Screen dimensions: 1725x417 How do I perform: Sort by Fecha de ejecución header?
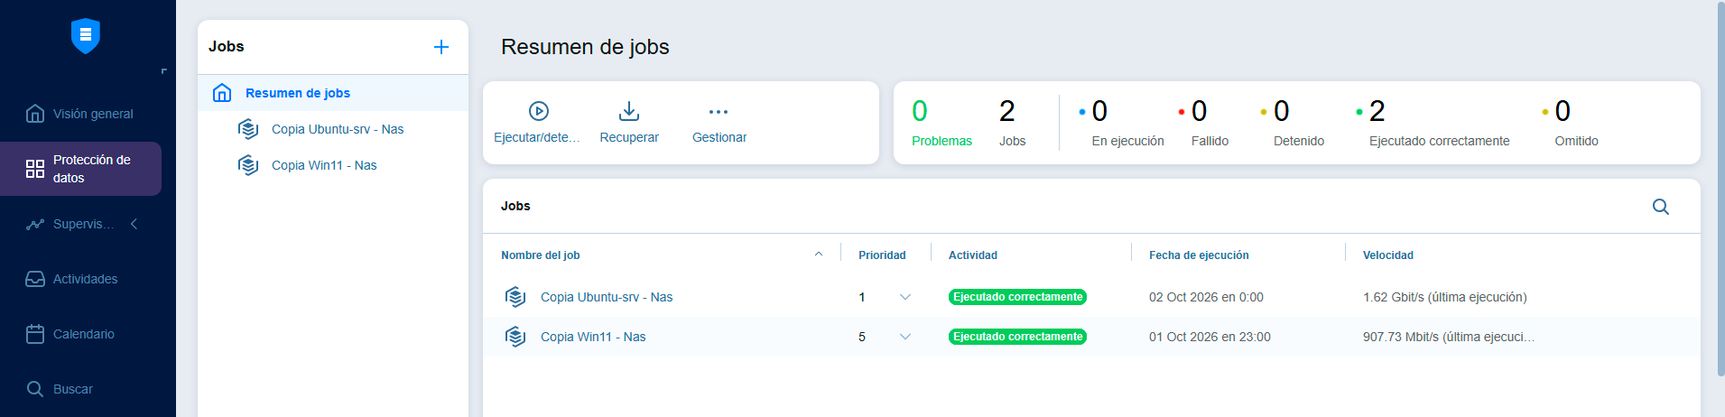(x=1199, y=255)
